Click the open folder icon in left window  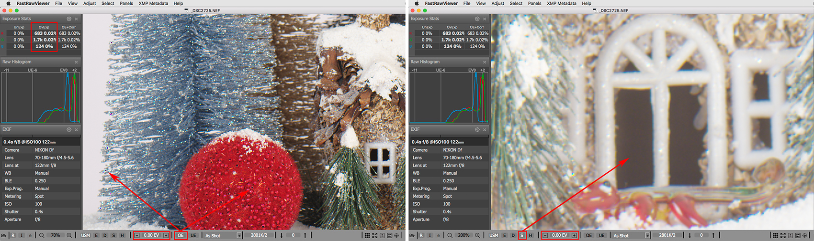pyautogui.click(x=4, y=235)
